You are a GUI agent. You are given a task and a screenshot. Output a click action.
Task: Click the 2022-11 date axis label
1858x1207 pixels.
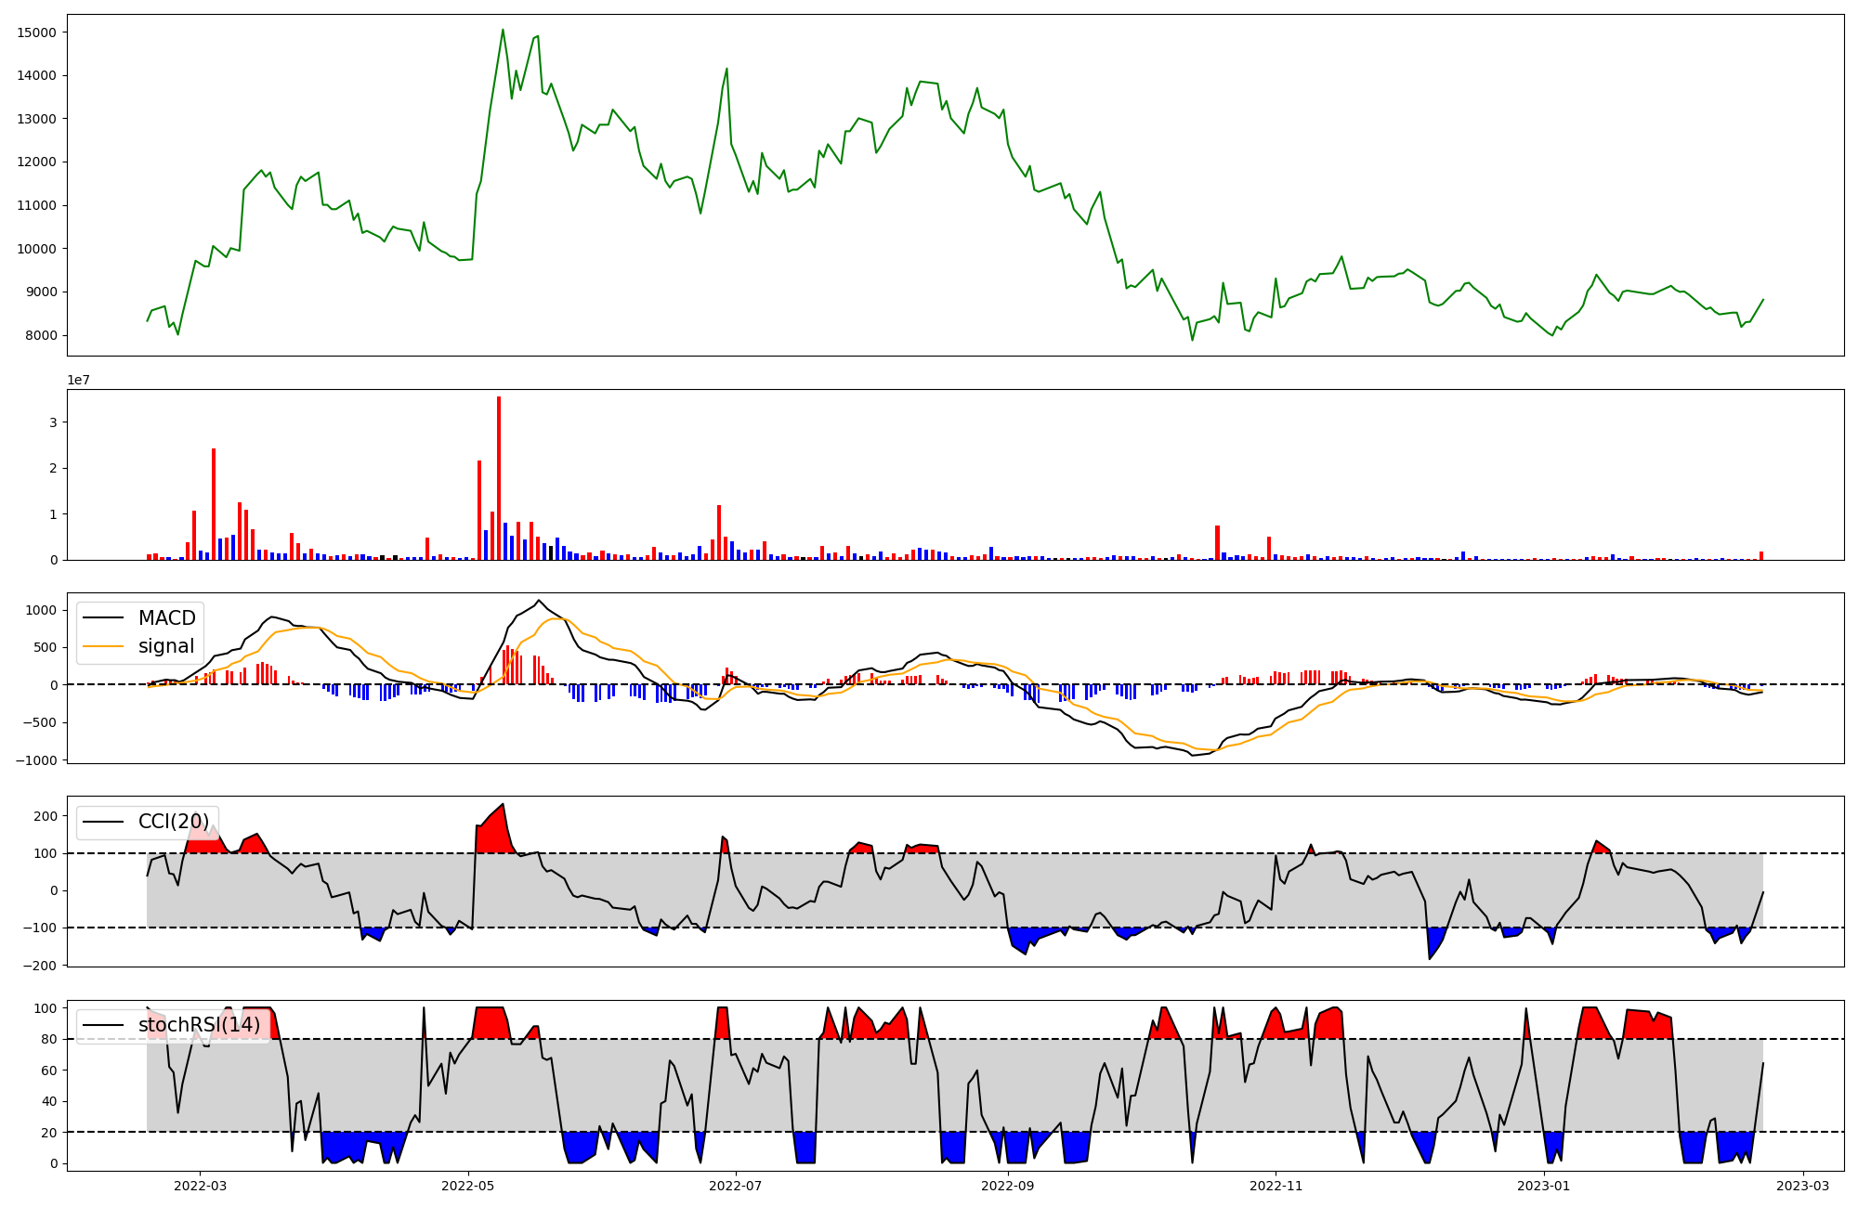point(1276,1186)
